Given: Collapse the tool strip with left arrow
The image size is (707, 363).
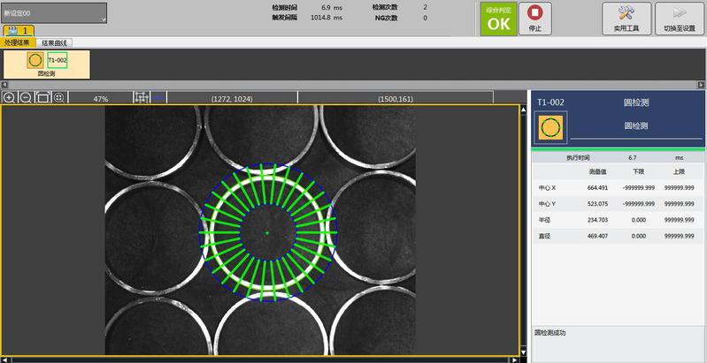Looking at the screenshot, I should tap(4, 86).
